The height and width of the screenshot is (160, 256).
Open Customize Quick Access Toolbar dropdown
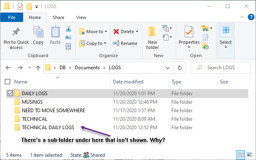(37, 7)
